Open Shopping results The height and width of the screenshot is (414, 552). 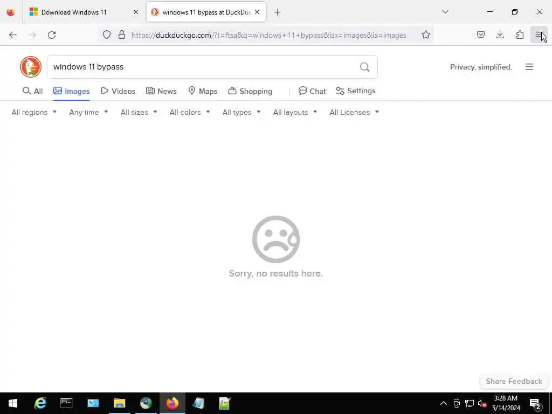[x=250, y=91]
